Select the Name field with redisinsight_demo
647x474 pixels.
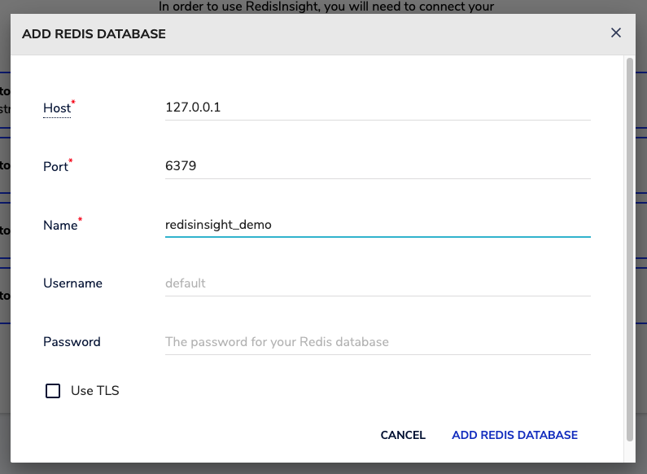[377, 225]
